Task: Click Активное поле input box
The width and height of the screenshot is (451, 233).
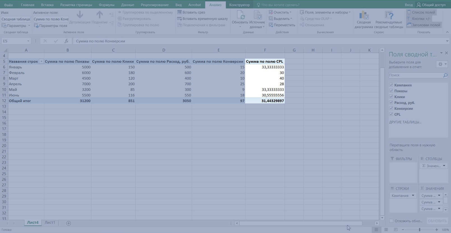Action: tap(51, 19)
